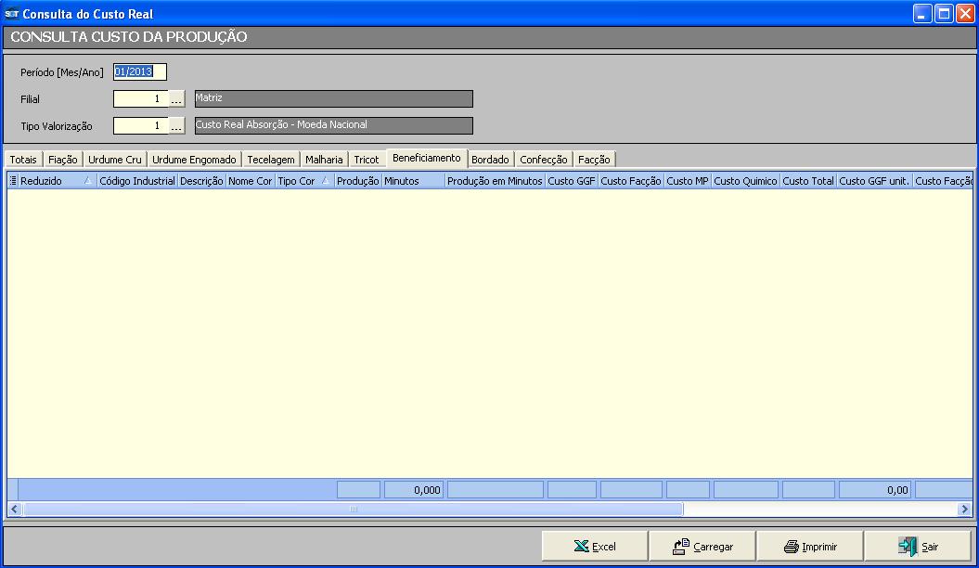Show the Confecção tab
979x568 pixels.
tap(543, 160)
